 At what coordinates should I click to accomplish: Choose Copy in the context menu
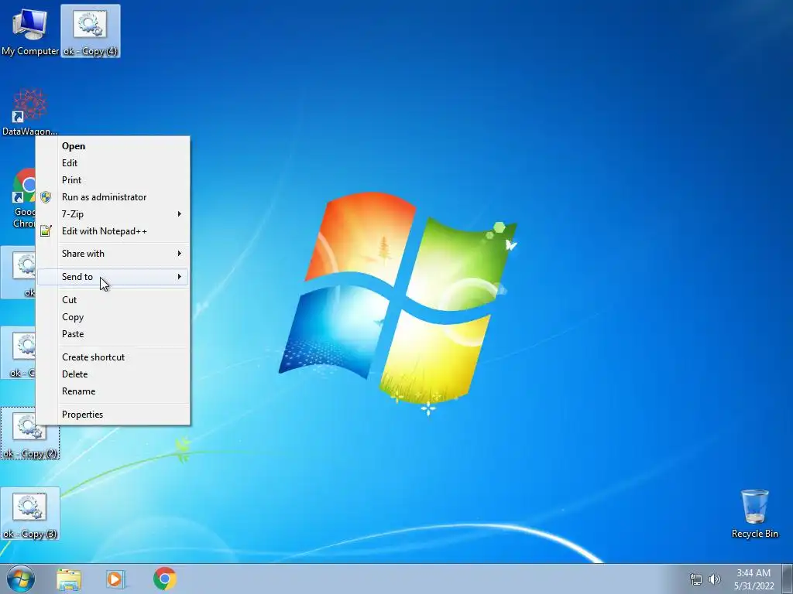pos(113,317)
